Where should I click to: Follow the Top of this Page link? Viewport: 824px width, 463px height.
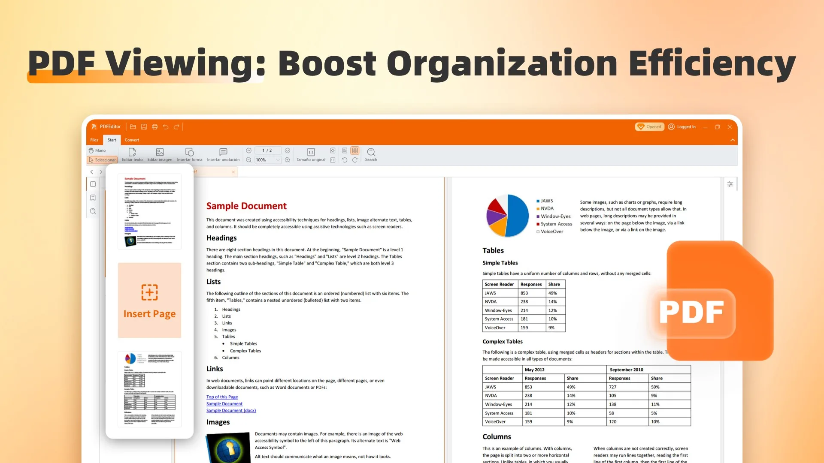coord(222,397)
